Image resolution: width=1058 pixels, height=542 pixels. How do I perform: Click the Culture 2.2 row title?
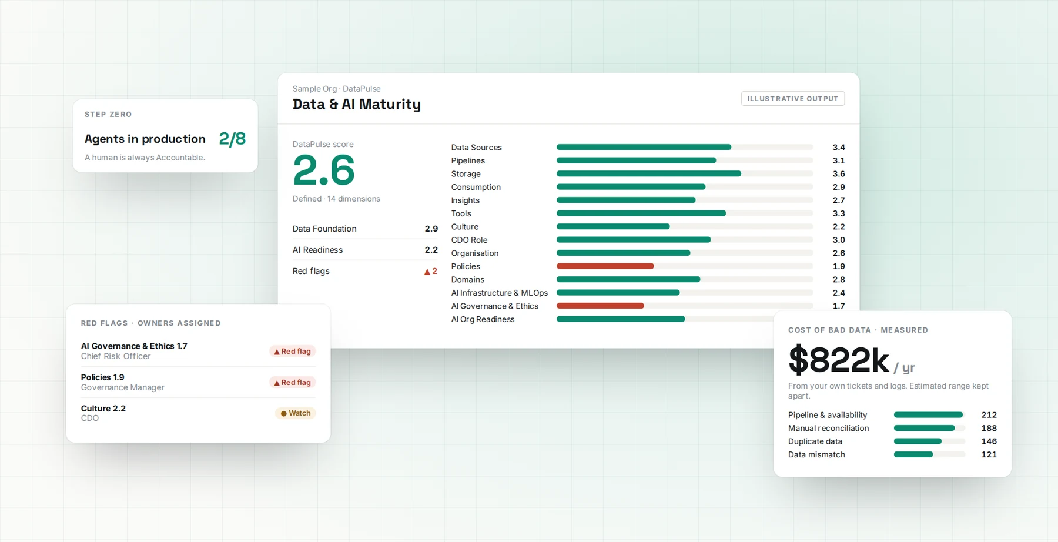pyautogui.click(x=103, y=409)
